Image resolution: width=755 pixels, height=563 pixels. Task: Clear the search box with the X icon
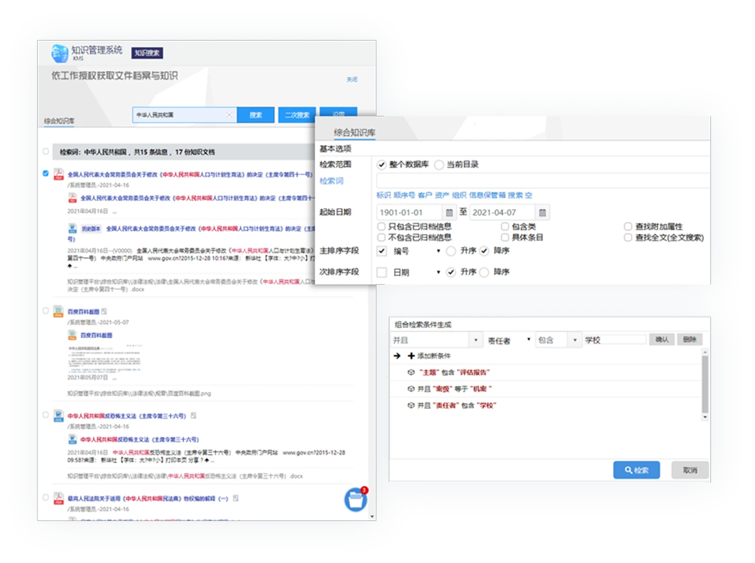pyautogui.click(x=229, y=115)
